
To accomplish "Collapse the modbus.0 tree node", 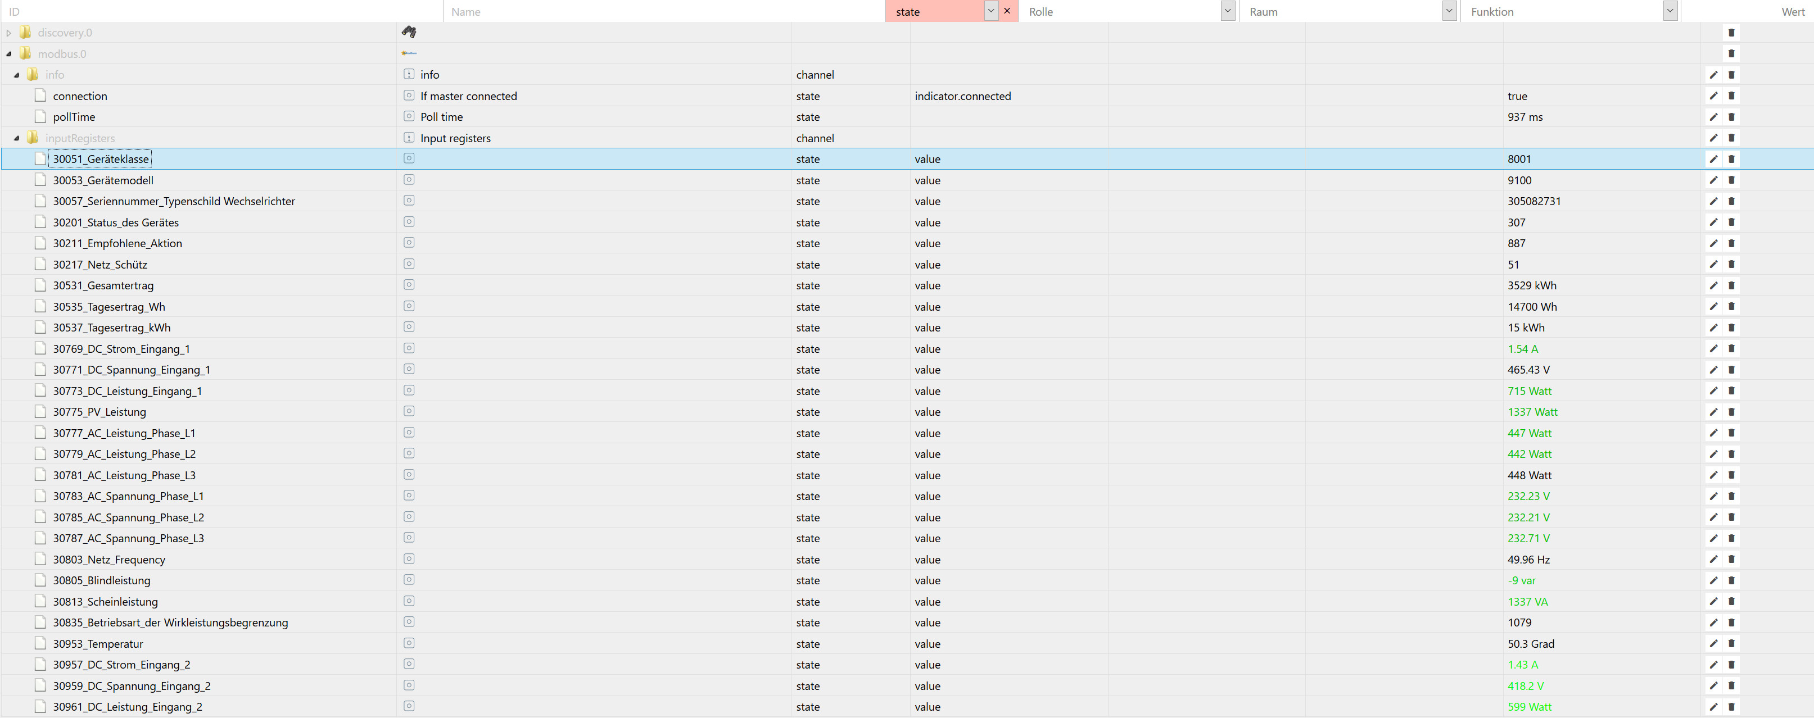I will click(x=8, y=53).
